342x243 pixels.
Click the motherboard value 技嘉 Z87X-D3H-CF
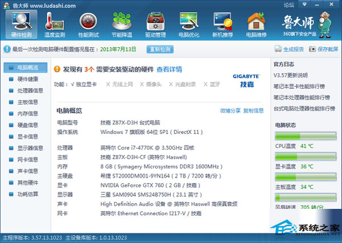144,157
